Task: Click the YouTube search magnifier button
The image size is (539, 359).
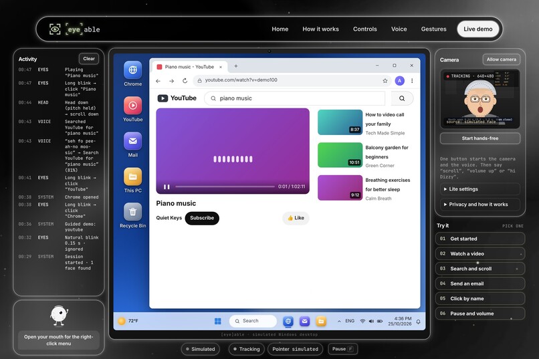Action: point(402,98)
